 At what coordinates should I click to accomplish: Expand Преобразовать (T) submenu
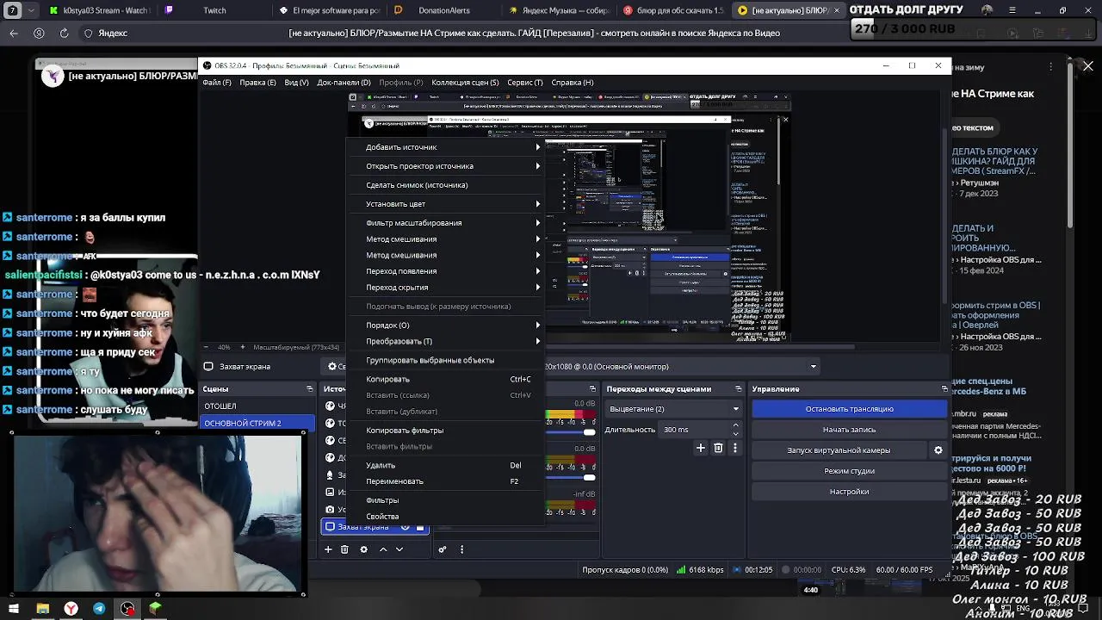(x=446, y=342)
